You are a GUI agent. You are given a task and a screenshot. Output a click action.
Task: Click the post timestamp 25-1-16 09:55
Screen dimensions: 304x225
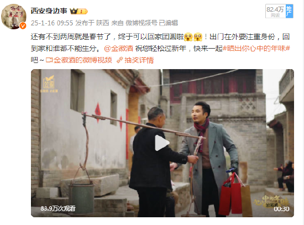pos(52,23)
